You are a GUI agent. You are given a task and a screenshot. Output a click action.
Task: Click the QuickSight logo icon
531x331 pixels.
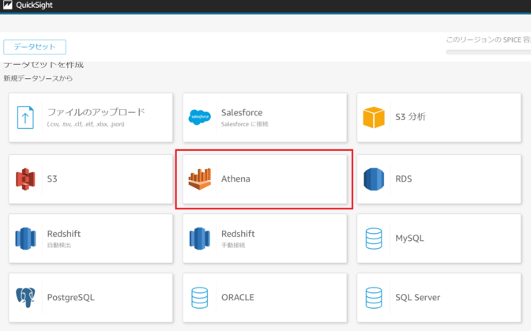pyautogui.click(x=8, y=6)
